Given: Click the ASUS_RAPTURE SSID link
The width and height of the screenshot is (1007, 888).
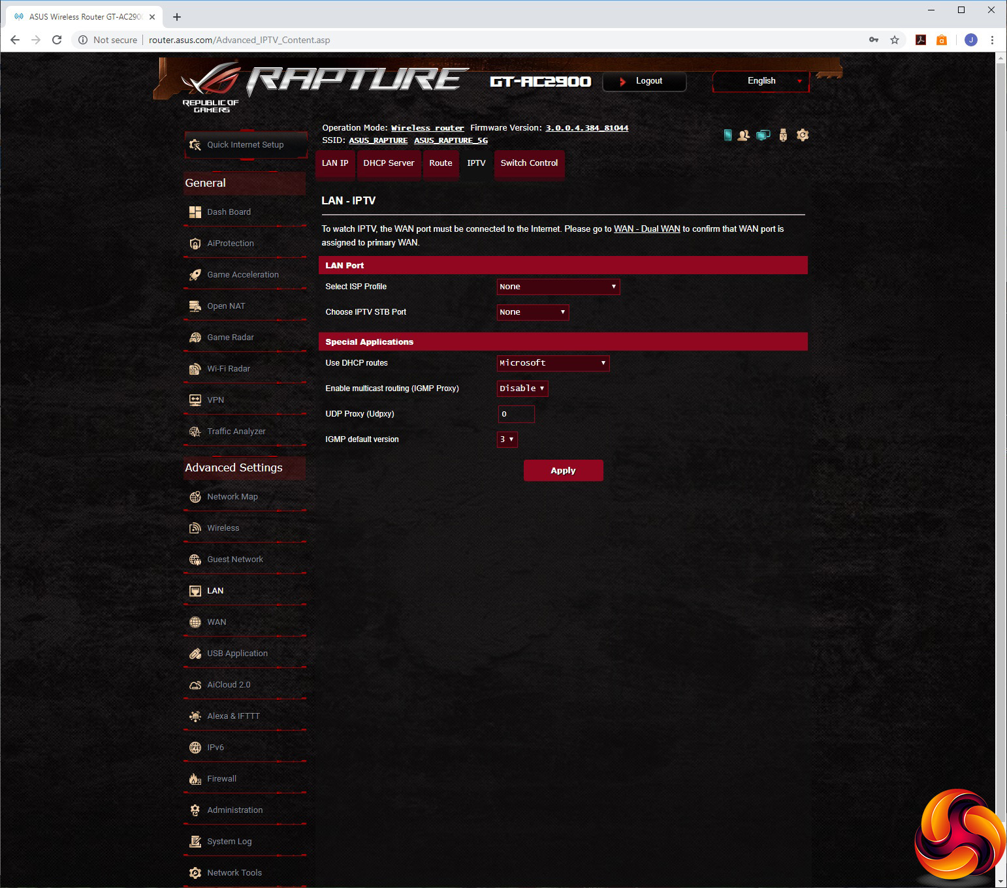Looking at the screenshot, I should 378,140.
